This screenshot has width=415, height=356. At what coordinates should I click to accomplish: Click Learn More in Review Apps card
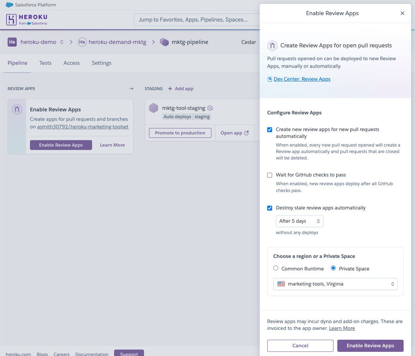click(x=113, y=145)
